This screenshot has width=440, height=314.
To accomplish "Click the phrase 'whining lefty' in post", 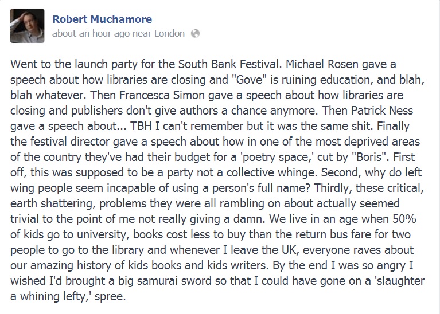I will point(53,296).
